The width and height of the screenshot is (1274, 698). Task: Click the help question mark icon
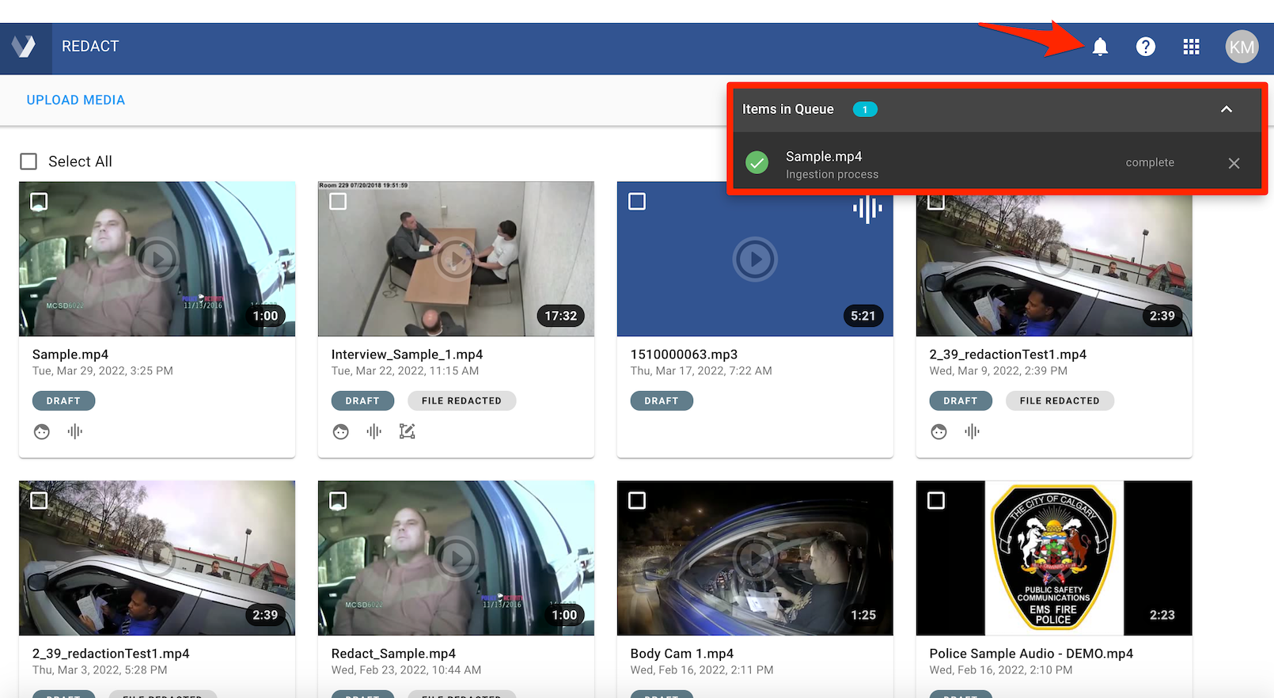1145,47
